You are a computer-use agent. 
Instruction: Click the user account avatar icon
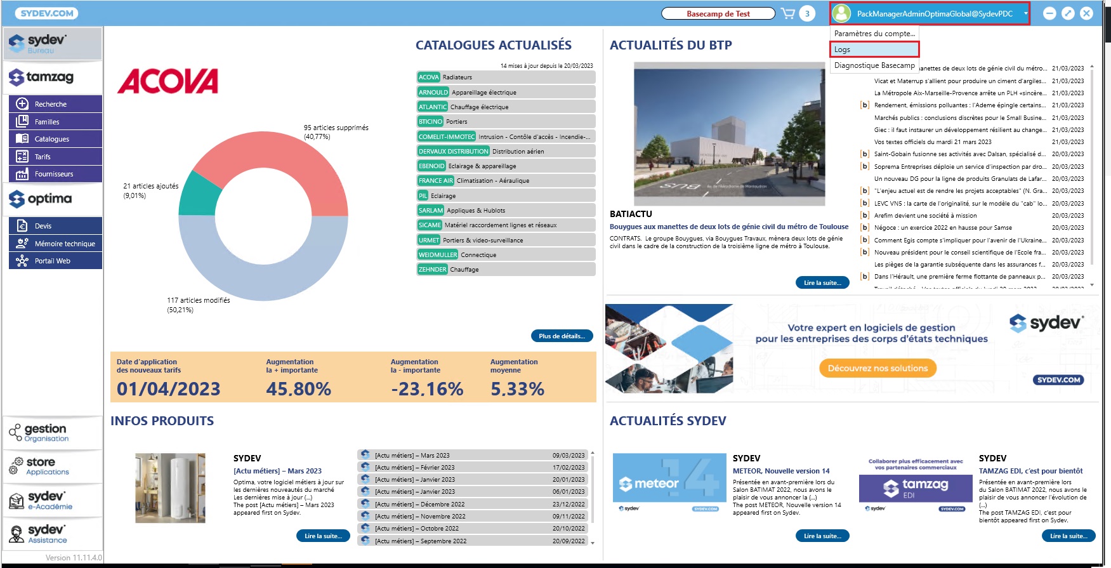coord(841,13)
